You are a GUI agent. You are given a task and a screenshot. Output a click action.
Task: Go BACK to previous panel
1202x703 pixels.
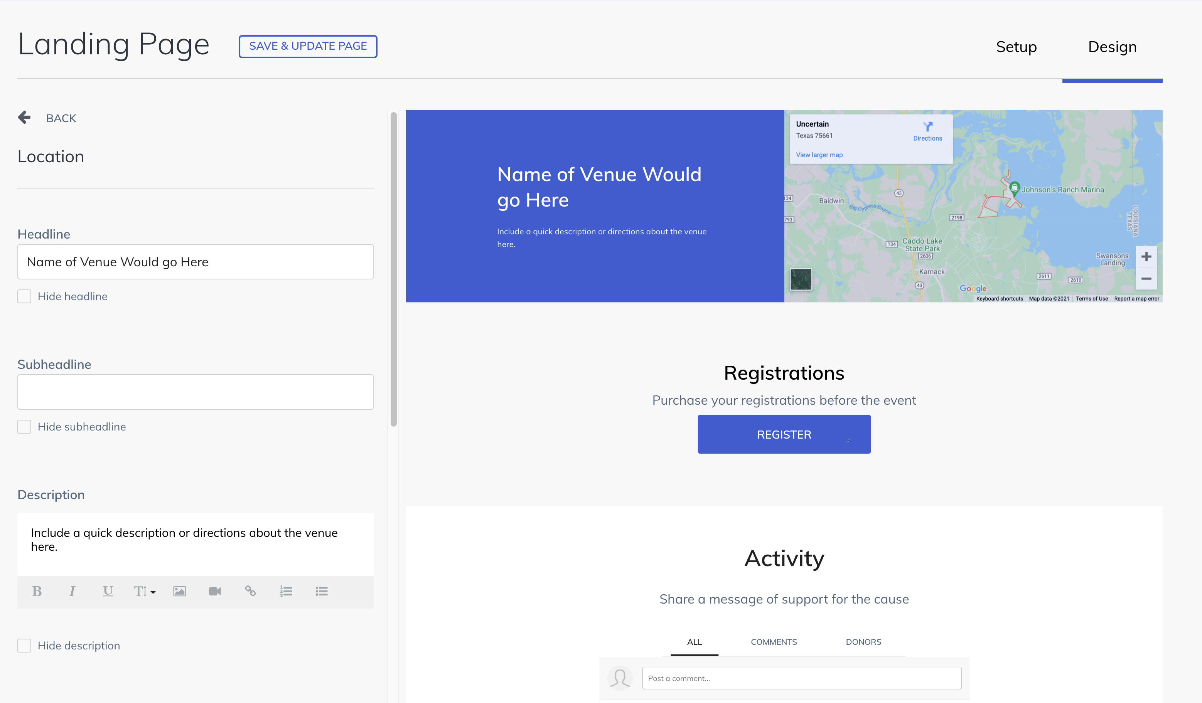point(61,118)
